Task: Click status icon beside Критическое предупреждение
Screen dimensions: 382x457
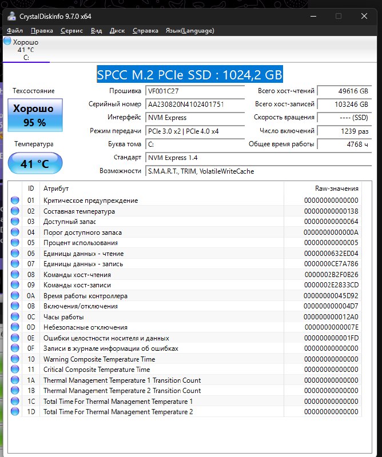Action: tap(15, 201)
